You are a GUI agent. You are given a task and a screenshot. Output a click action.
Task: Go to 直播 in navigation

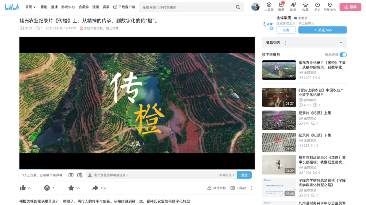click(54, 7)
